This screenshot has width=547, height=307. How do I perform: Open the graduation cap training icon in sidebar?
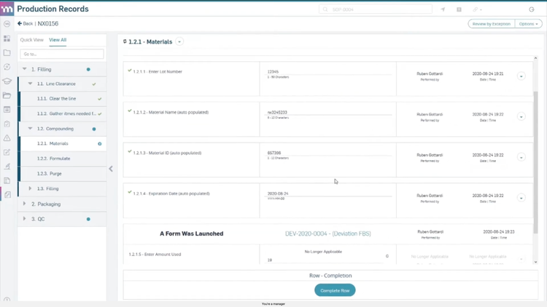(7, 81)
